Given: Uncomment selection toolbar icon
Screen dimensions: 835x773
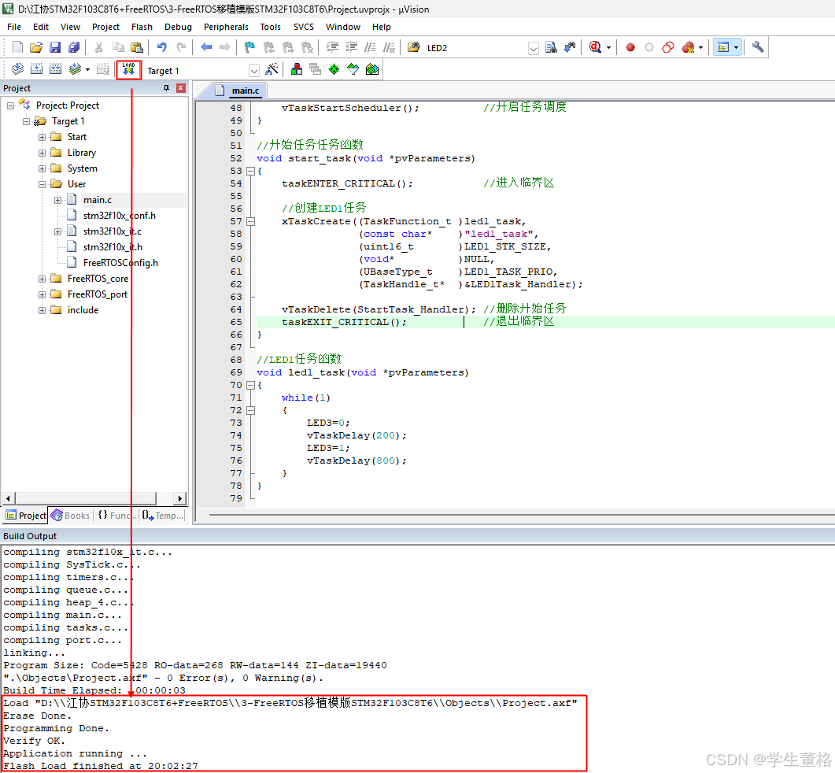Looking at the screenshot, I should point(390,47).
